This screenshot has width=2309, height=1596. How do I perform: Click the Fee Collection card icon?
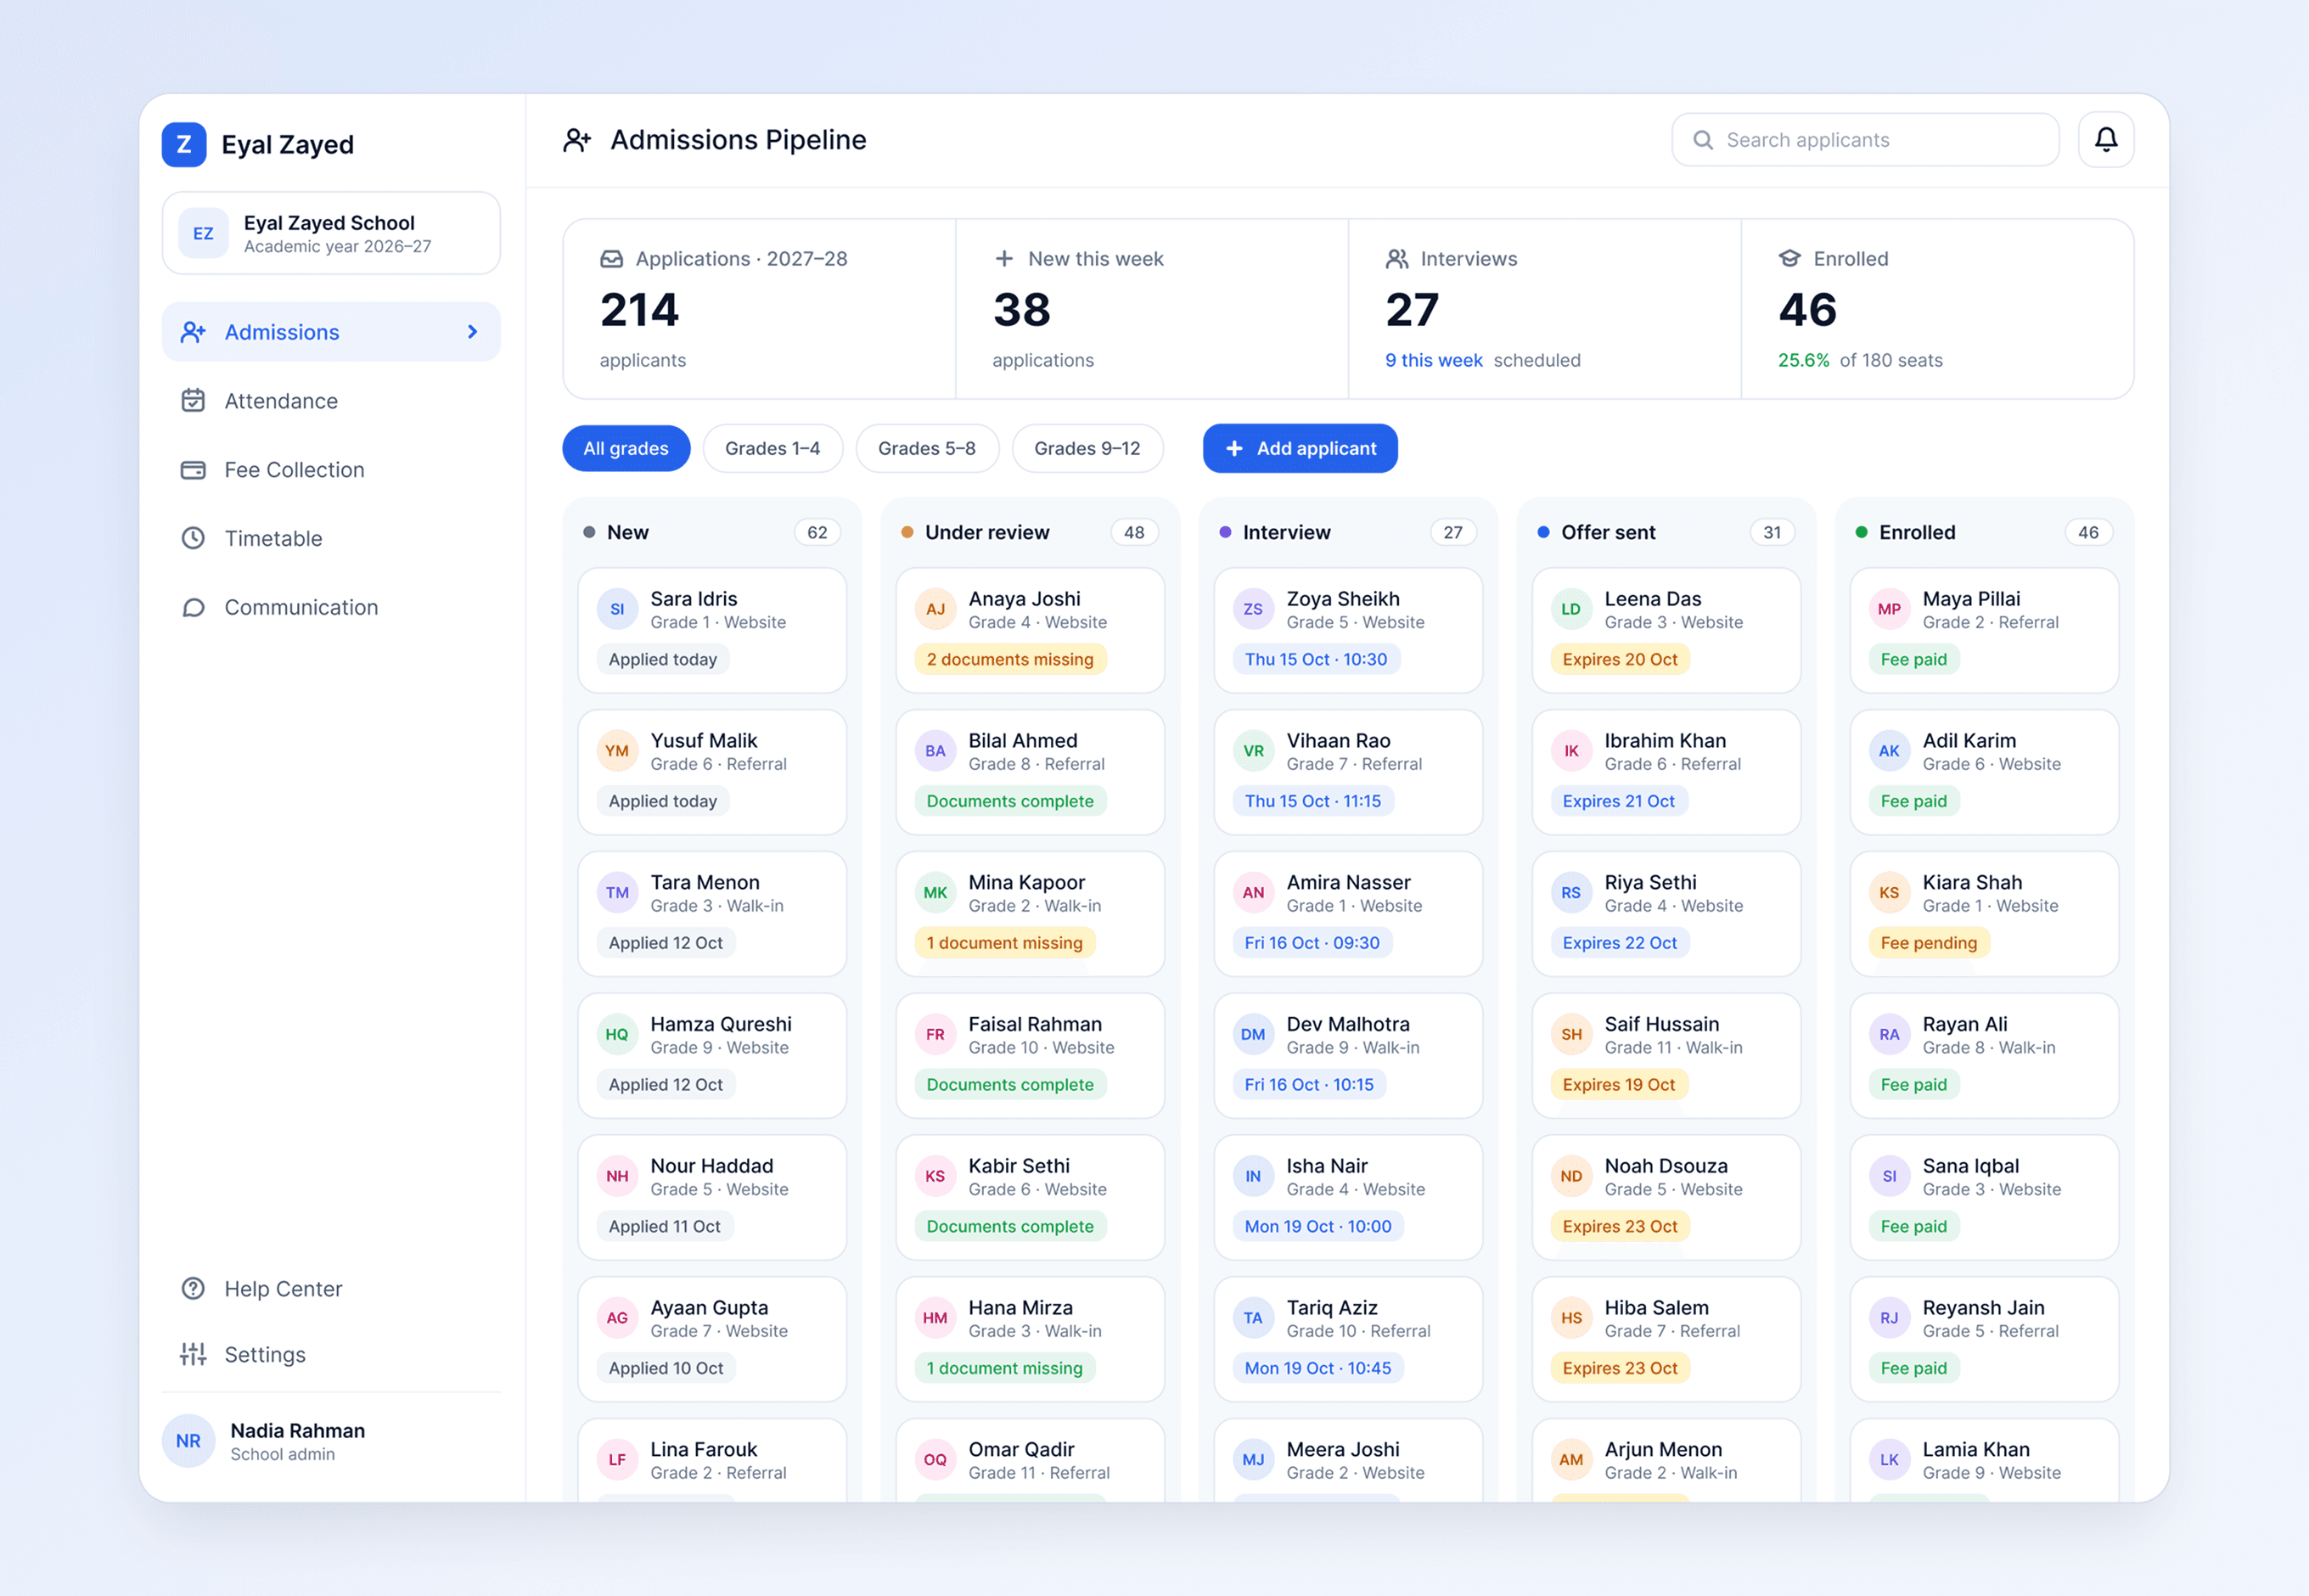(193, 470)
